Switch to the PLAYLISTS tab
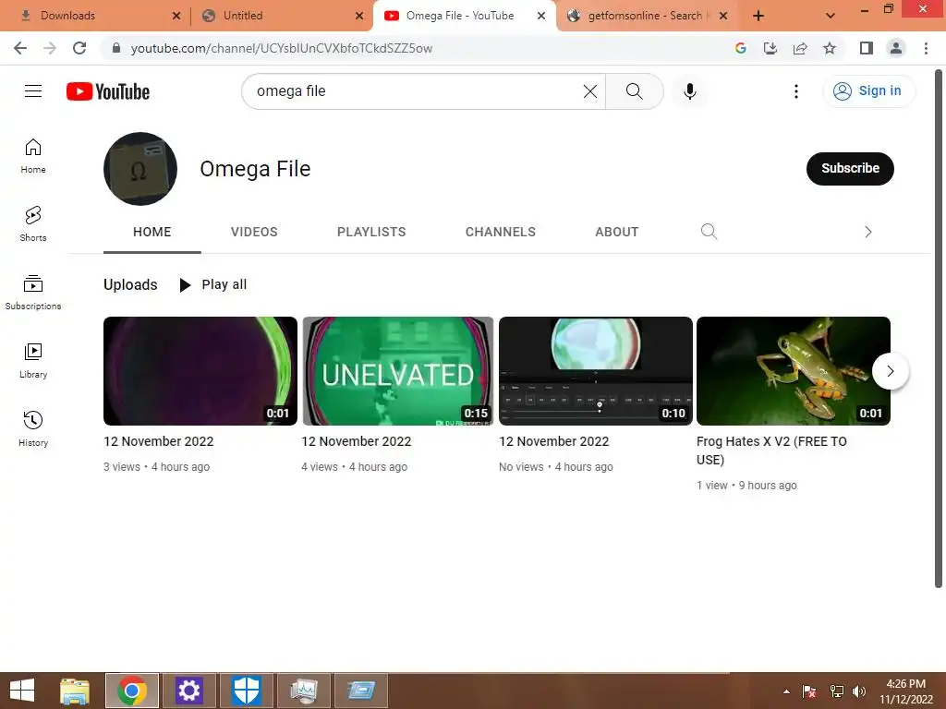946x709 pixels. (x=371, y=232)
